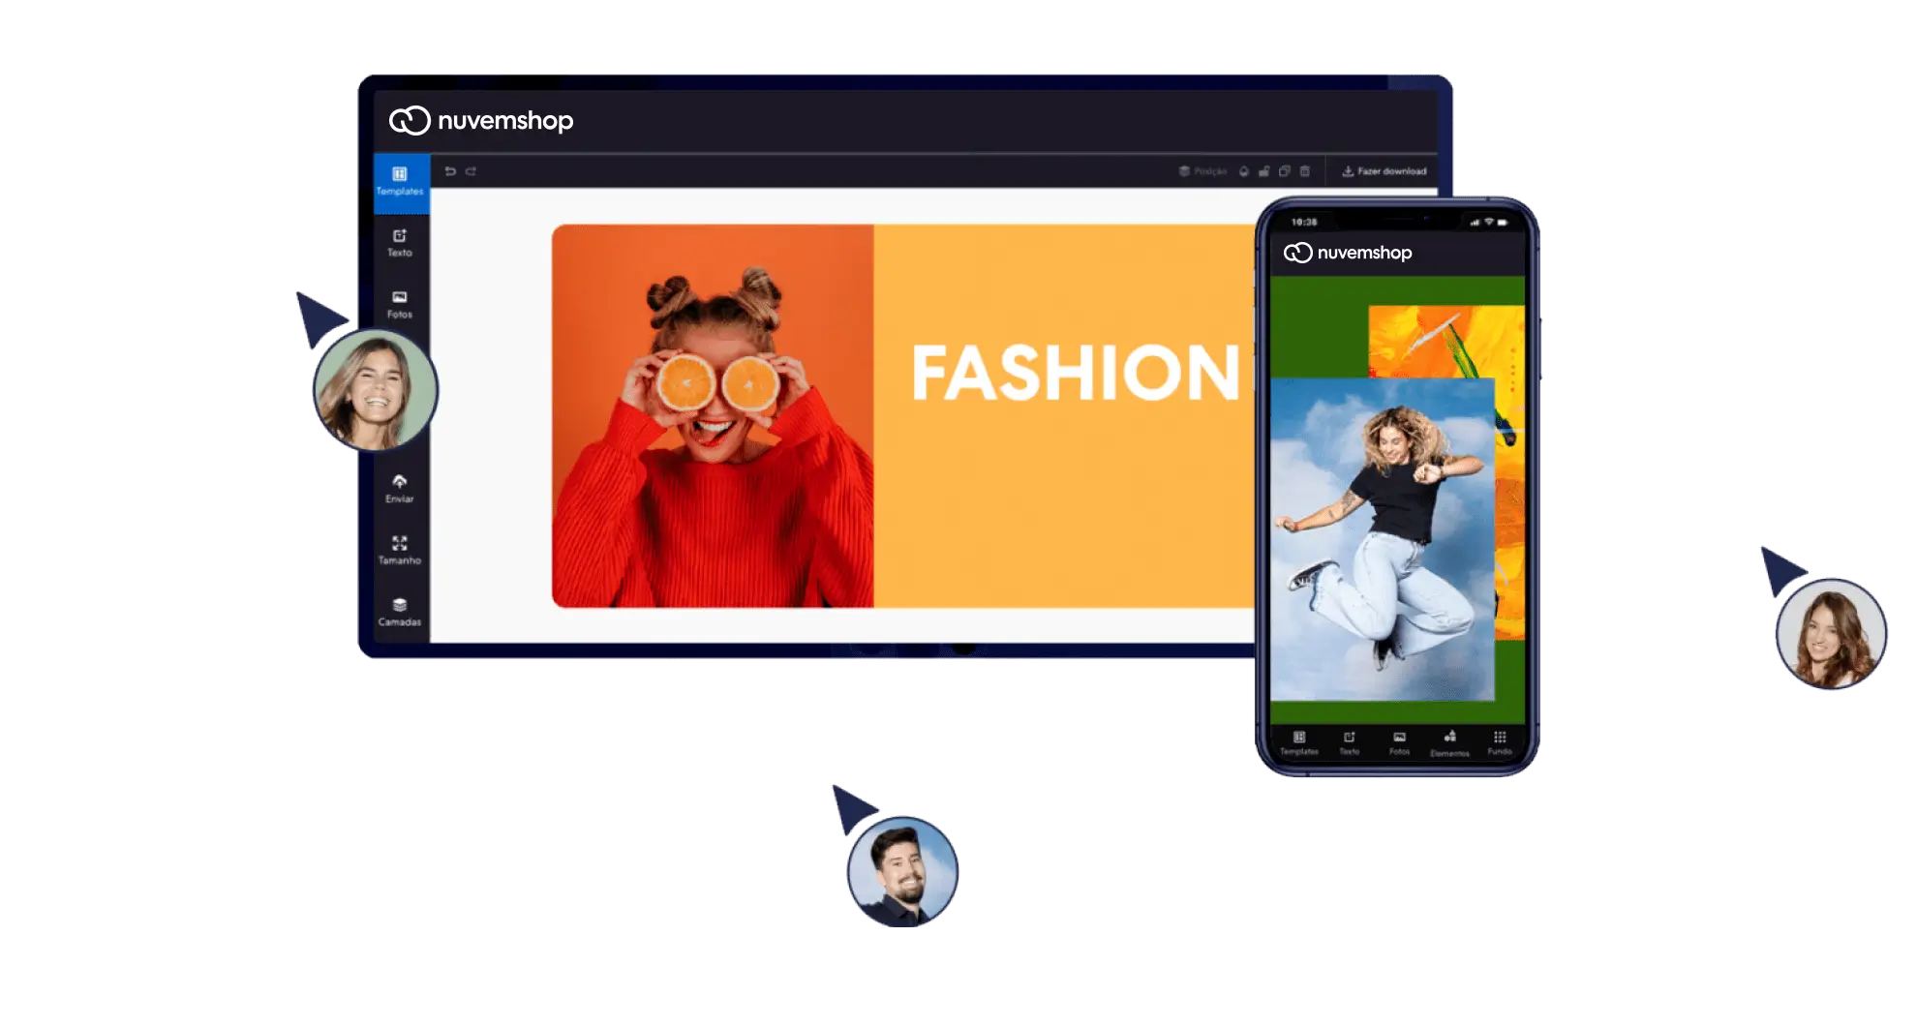Click the trash delete icon in the toolbar
Screen dimensions: 1917x1026
1305,171
